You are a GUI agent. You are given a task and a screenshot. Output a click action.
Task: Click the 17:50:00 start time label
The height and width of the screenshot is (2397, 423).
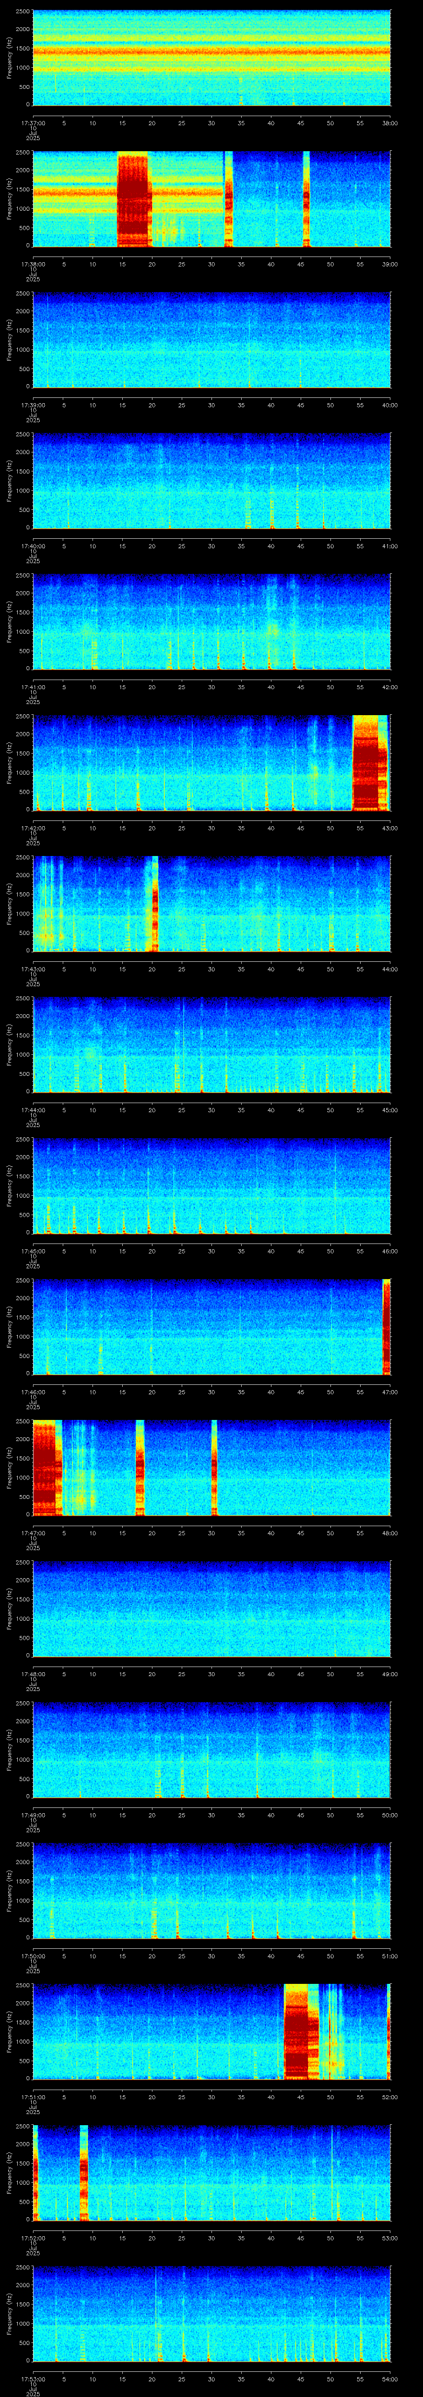[x=33, y=1956]
